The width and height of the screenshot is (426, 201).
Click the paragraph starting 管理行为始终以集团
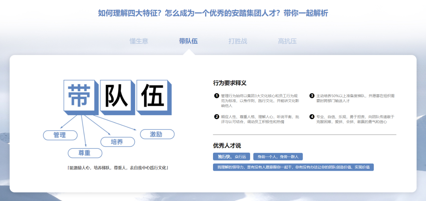[x=260, y=101]
